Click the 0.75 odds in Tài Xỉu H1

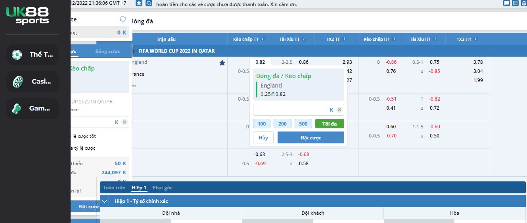(x=435, y=62)
